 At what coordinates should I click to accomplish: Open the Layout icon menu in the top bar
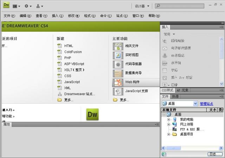(16, 6)
